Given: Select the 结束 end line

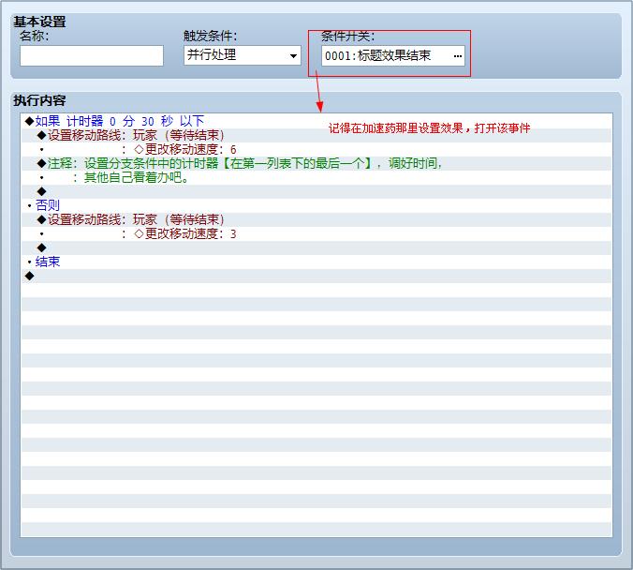Looking at the screenshot, I should [316, 262].
